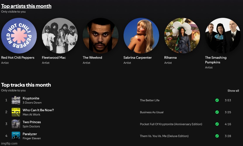Click Kryptonite album cover art
The height and width of the screenshot is (146, 243).
tap(16, 100)
